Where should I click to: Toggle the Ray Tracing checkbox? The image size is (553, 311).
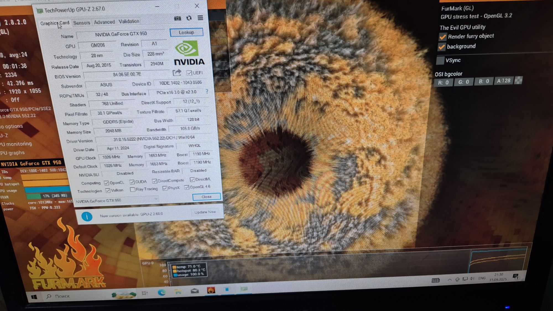pos(132,189)
